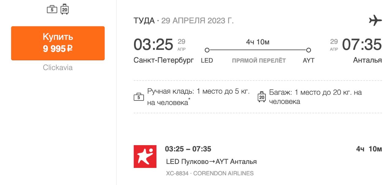Screen dimensions: 392x185
Task: Click the Багаж 20 кг allowance text
Action: click(x=315, y=97)
